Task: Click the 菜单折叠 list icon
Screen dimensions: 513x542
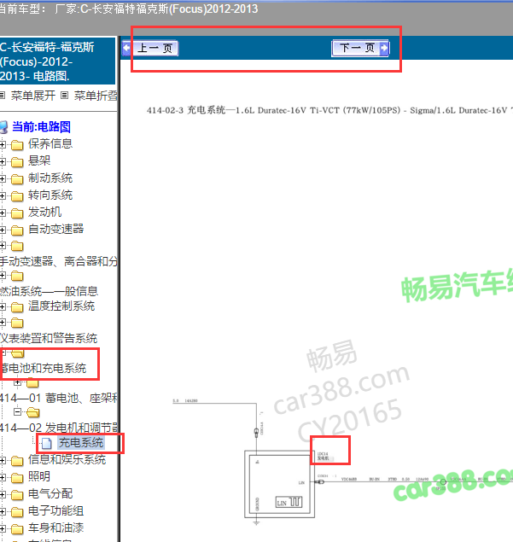Action: [x=64, y=95]
